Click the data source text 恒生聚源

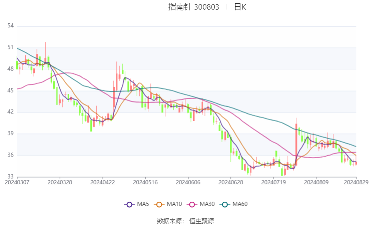coord(201,221)
